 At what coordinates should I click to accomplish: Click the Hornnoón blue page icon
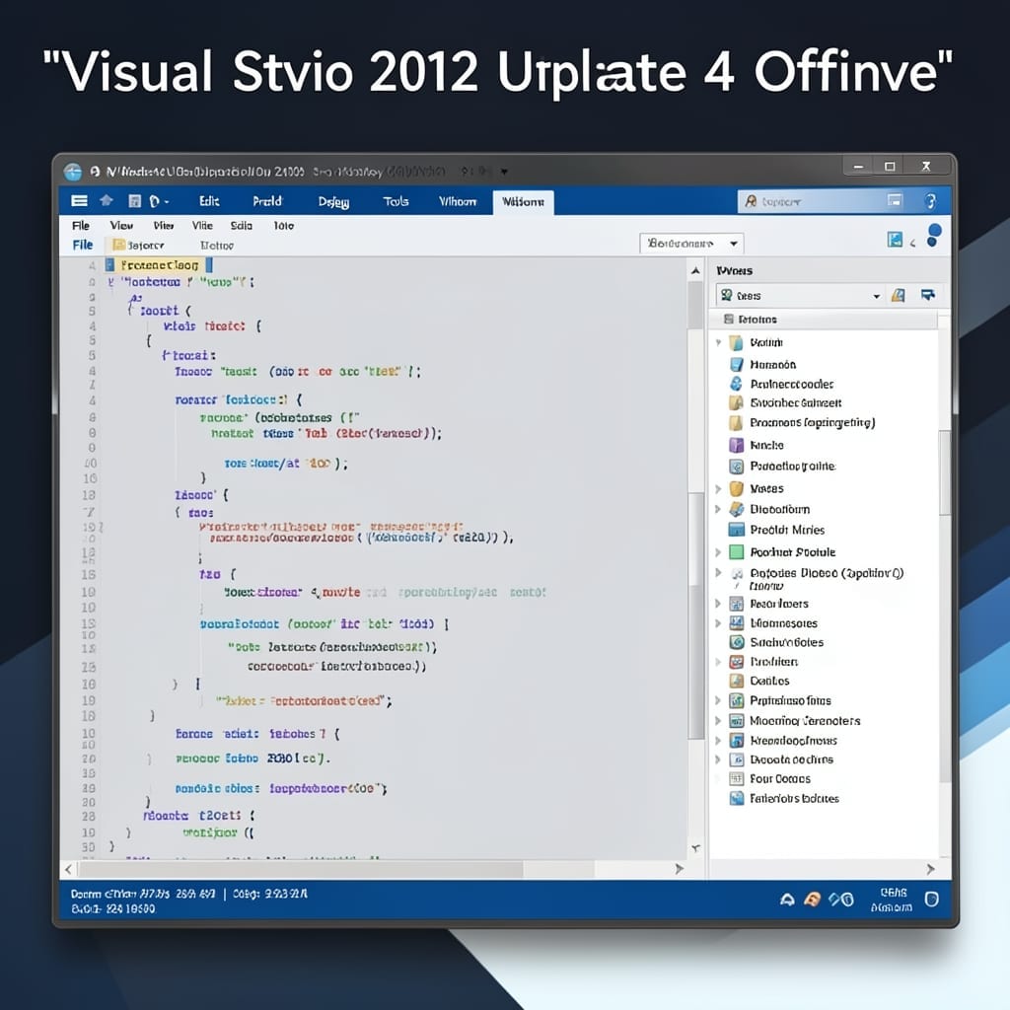[736, 365]
